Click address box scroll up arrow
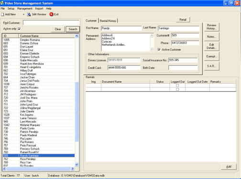This screenshot has height=179, width=241. click(x=152, y=35)
